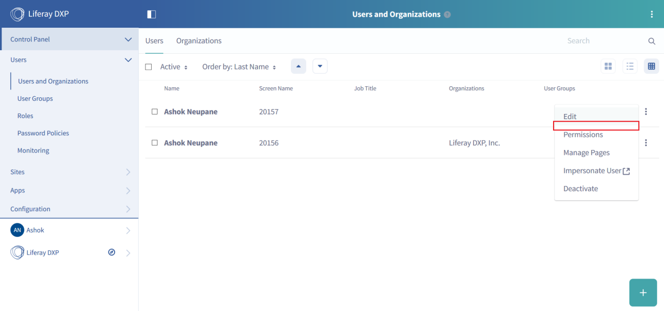664x311 pixels.
Task: Click the add user plus button
Action: click(643, 292)
